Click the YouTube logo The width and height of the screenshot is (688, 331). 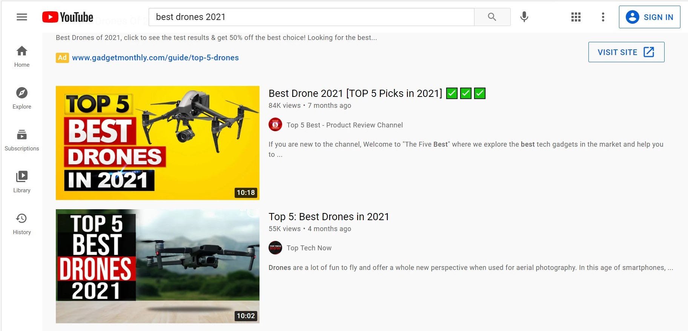[68, 17]
